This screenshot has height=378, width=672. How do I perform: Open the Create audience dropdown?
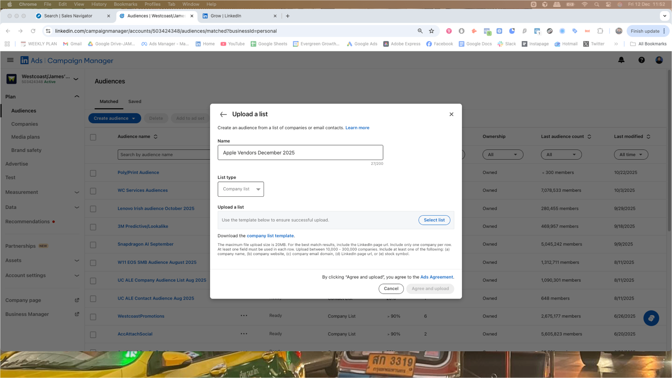point(114,118)
